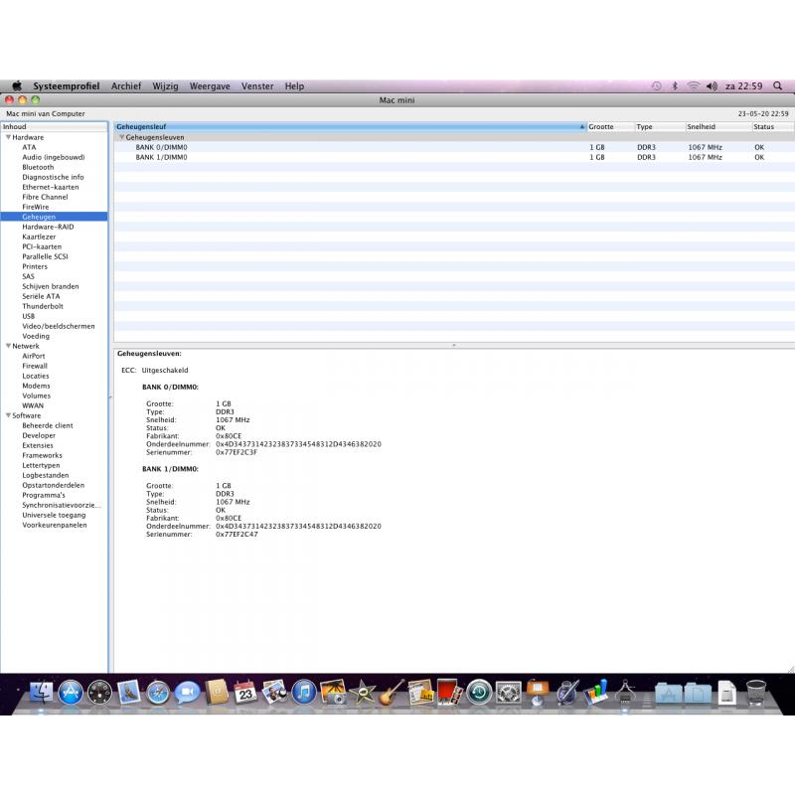This screenshot has width=795, height=795.
Task: Launch Keynote from the dock
Action: pos(538,692)
